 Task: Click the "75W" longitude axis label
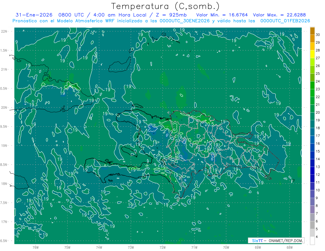click(67, 247)
